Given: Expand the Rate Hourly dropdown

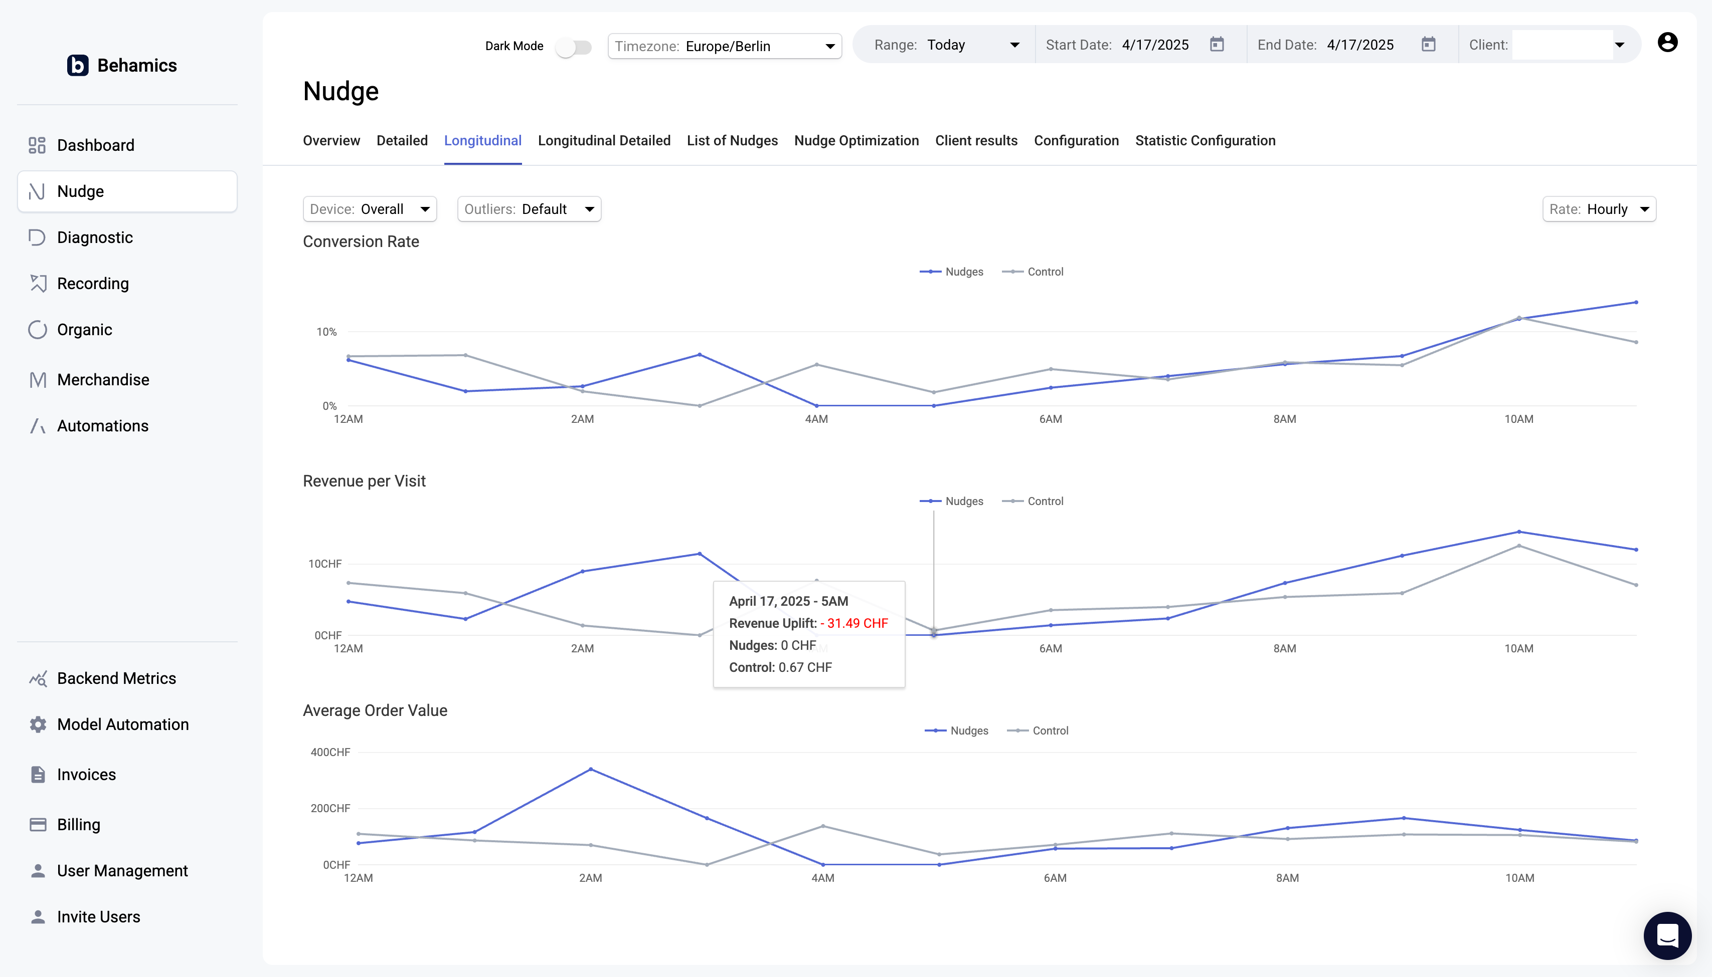Looking at the screenshot, I should coord(1599,209).
